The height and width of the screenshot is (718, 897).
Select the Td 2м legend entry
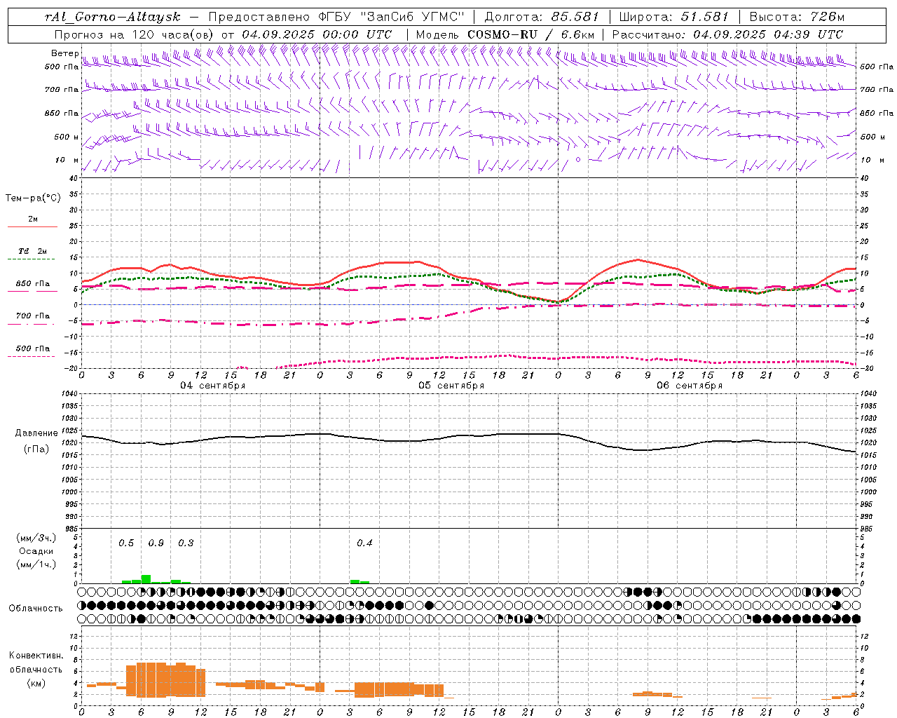(x=33, y=251)
